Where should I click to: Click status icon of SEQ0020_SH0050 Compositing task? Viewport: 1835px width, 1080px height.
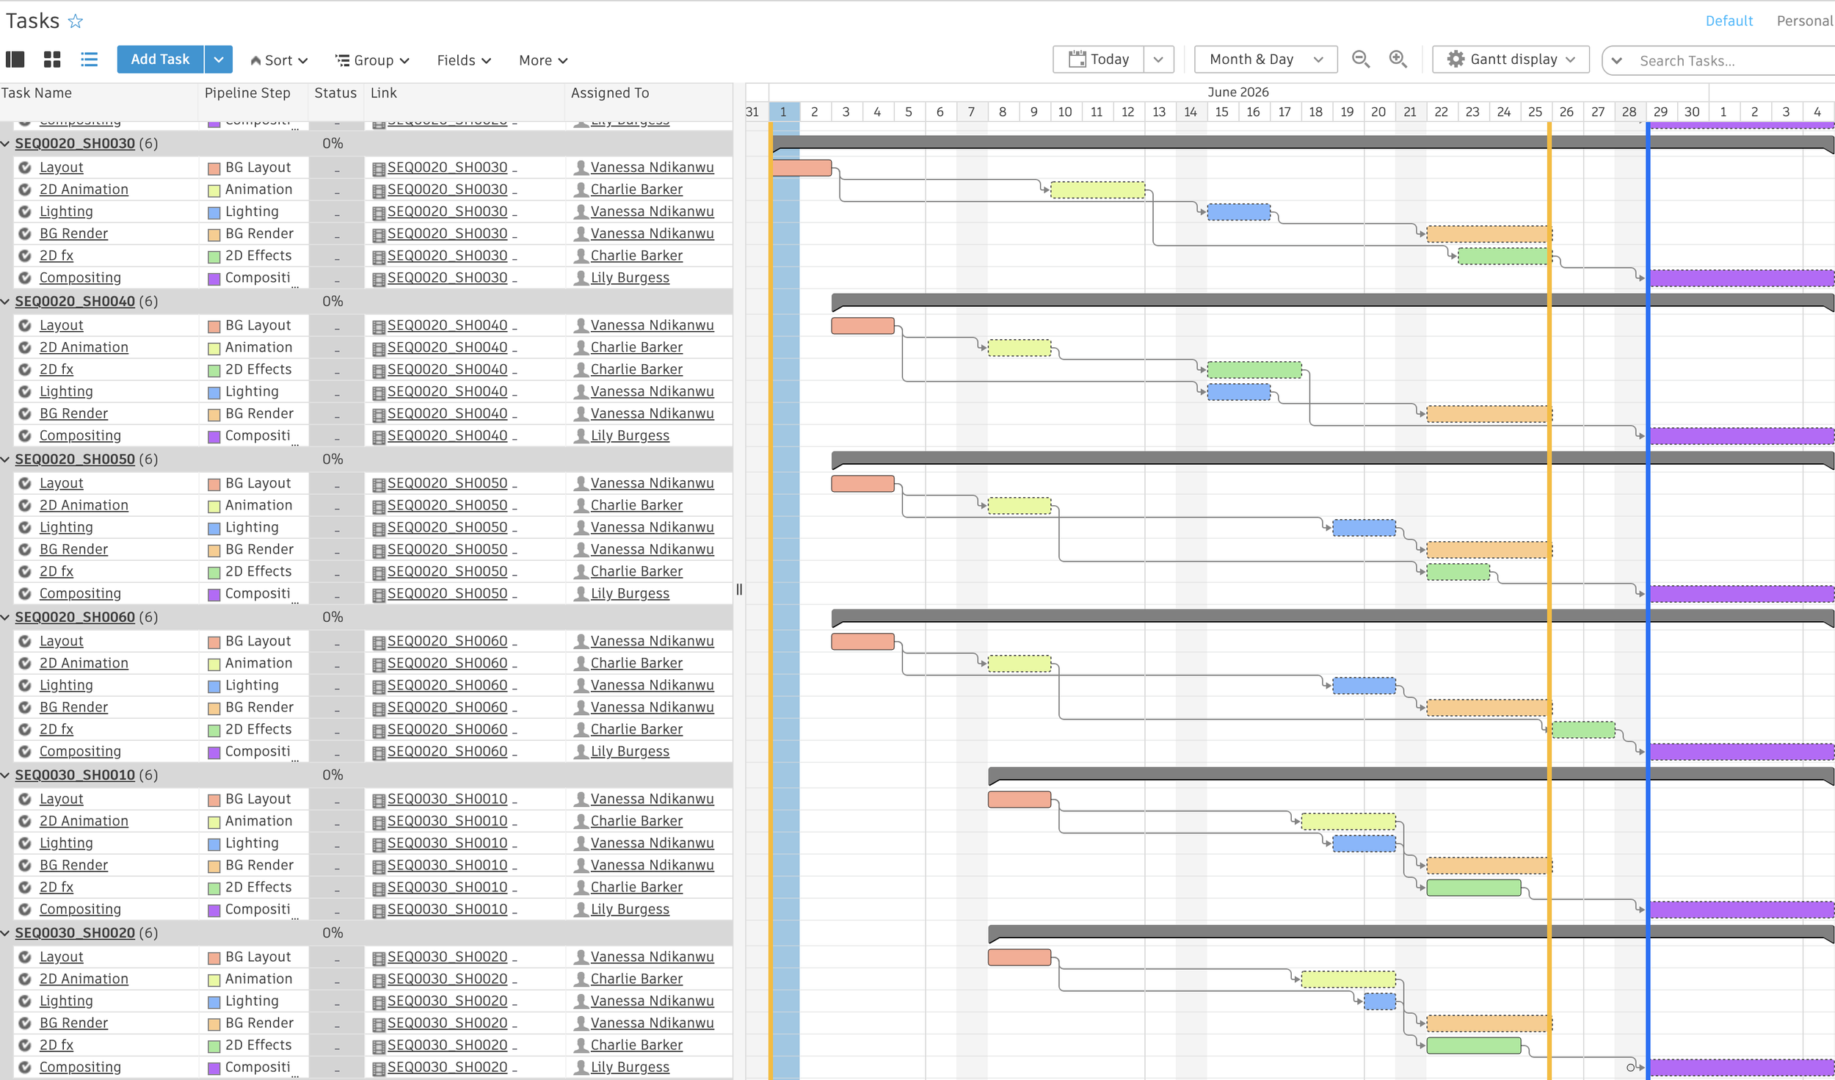25,593
